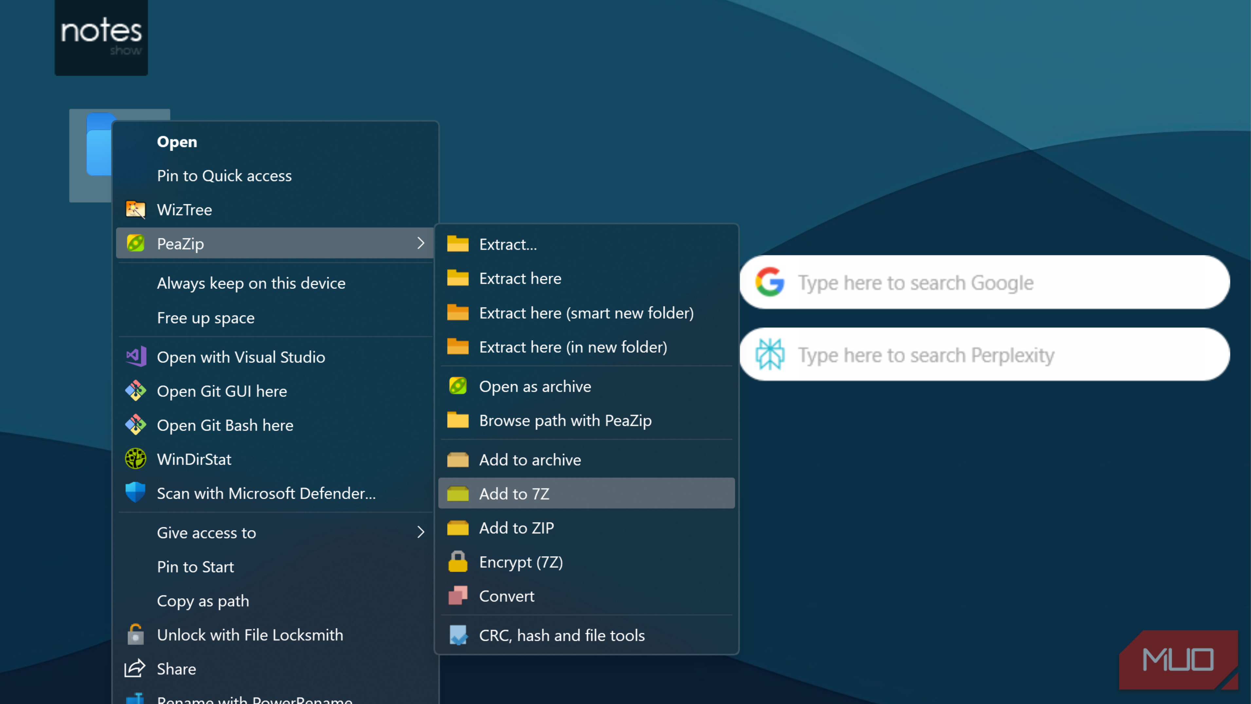Click the Share arrow icon
The height and width of the screenshot is (704, 1251).
point(135,669)
